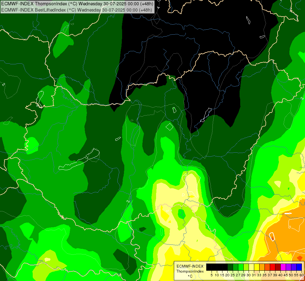Pick the dark green 20–25 legend swatch
The height and width of the screenshot is (281, 305).
coord(230,267)
